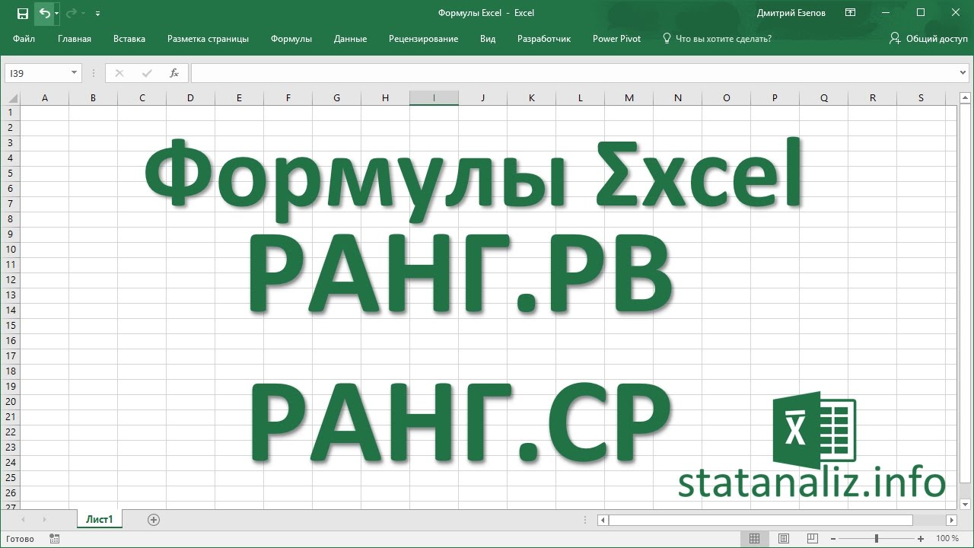Click the Cancel (X) formula bar icon
The image size is (974, 548).
click(x=119, y=73)
